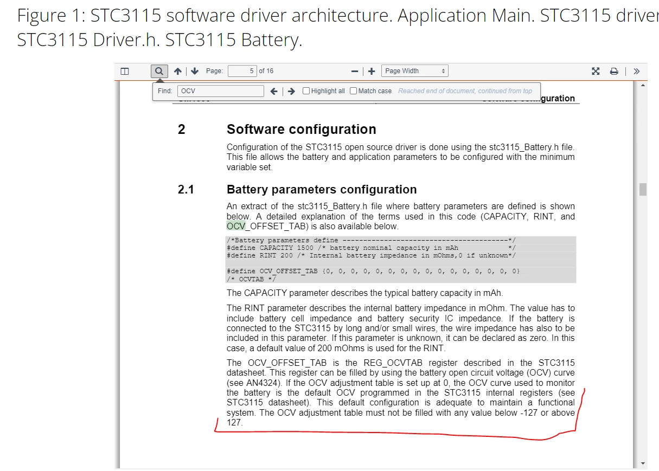659x471 pixels.
Task: Zoom out with the minus button
Action: [x=355, y=71]
